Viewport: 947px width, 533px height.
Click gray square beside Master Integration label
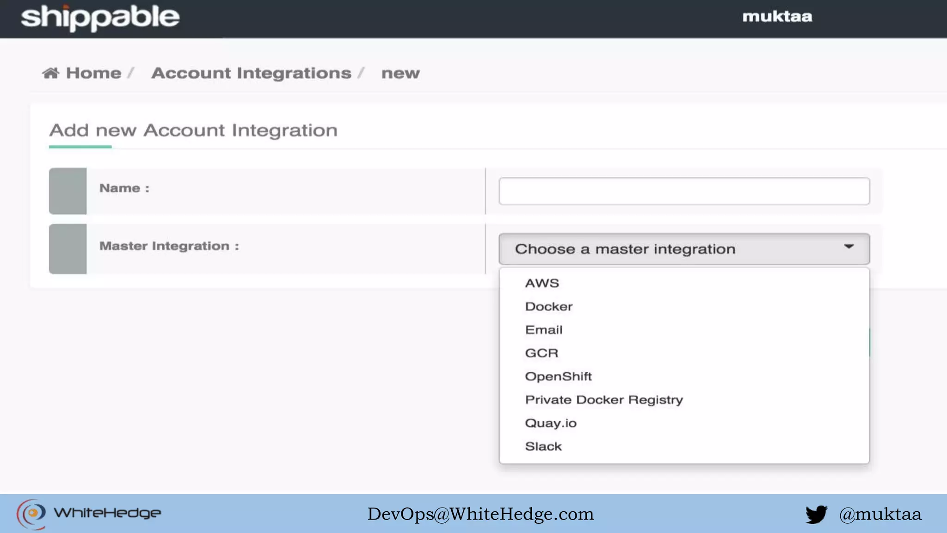coord(68,249)
